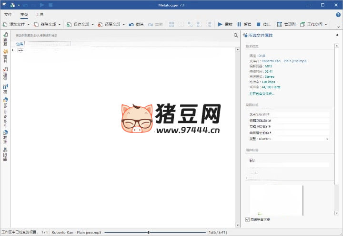Open the search magnifier icon above file list
This screenshot has height=236, width=343.
[236, 35]
